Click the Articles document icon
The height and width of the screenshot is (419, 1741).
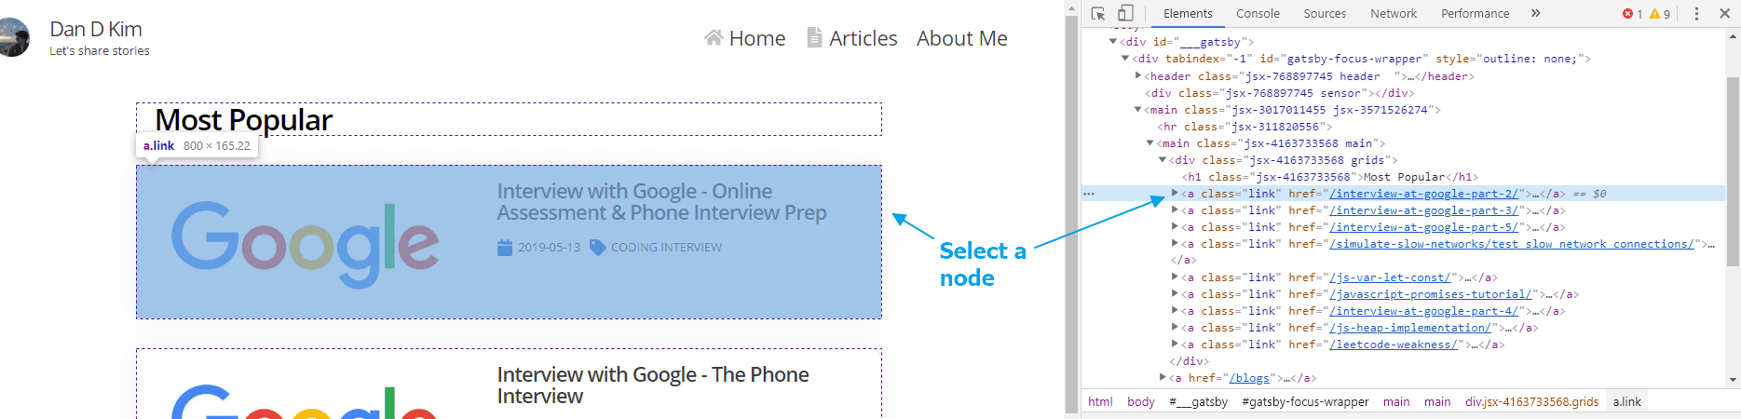tap(814, 38)
